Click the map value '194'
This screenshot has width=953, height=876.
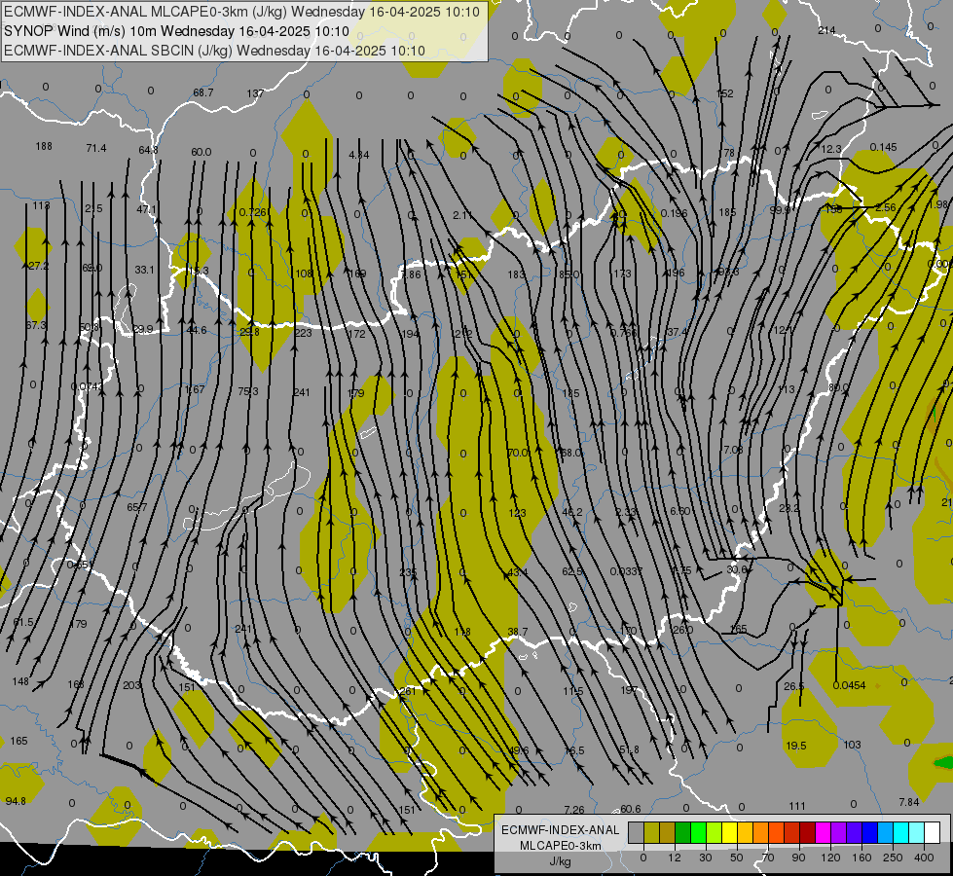tap(410, 334)
